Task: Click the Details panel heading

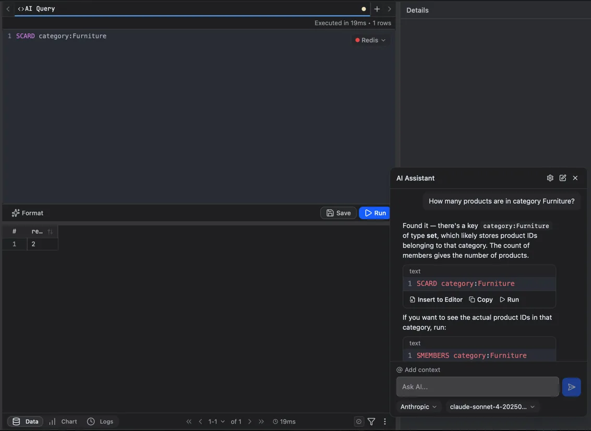Action: pos(417,10)
